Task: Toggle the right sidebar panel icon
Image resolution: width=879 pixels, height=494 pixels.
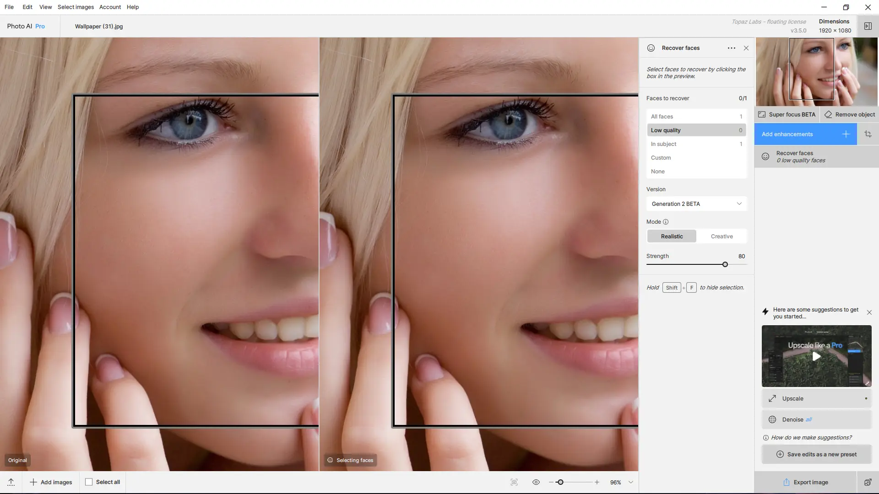Action: coord(868,26)
